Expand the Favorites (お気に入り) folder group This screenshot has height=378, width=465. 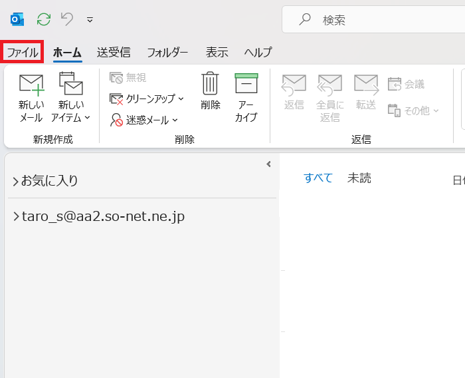[x=16, y=181]
